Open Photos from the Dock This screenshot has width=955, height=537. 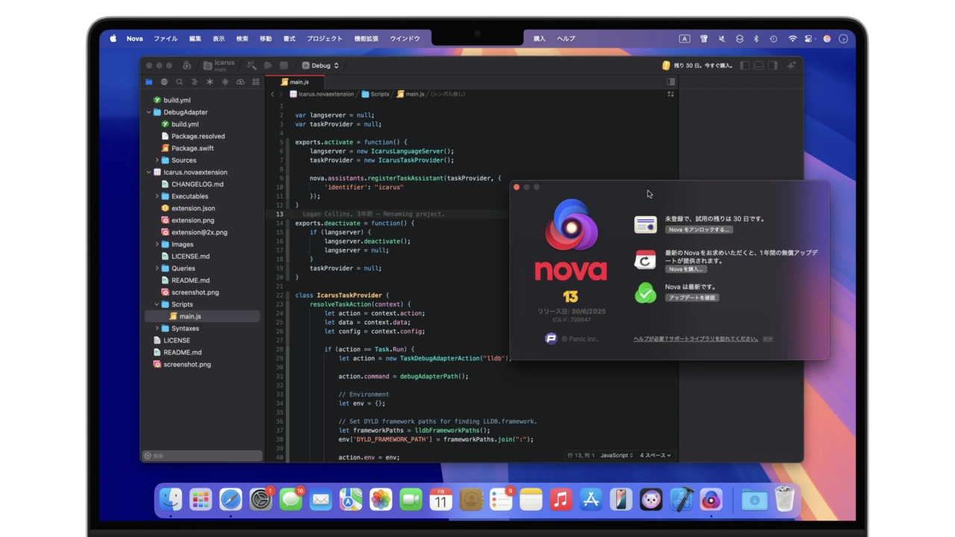[x=381, y=500]
